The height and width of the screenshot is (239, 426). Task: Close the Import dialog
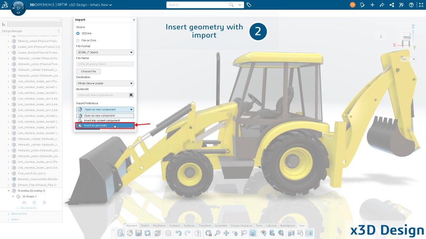[x=134, y=20]
